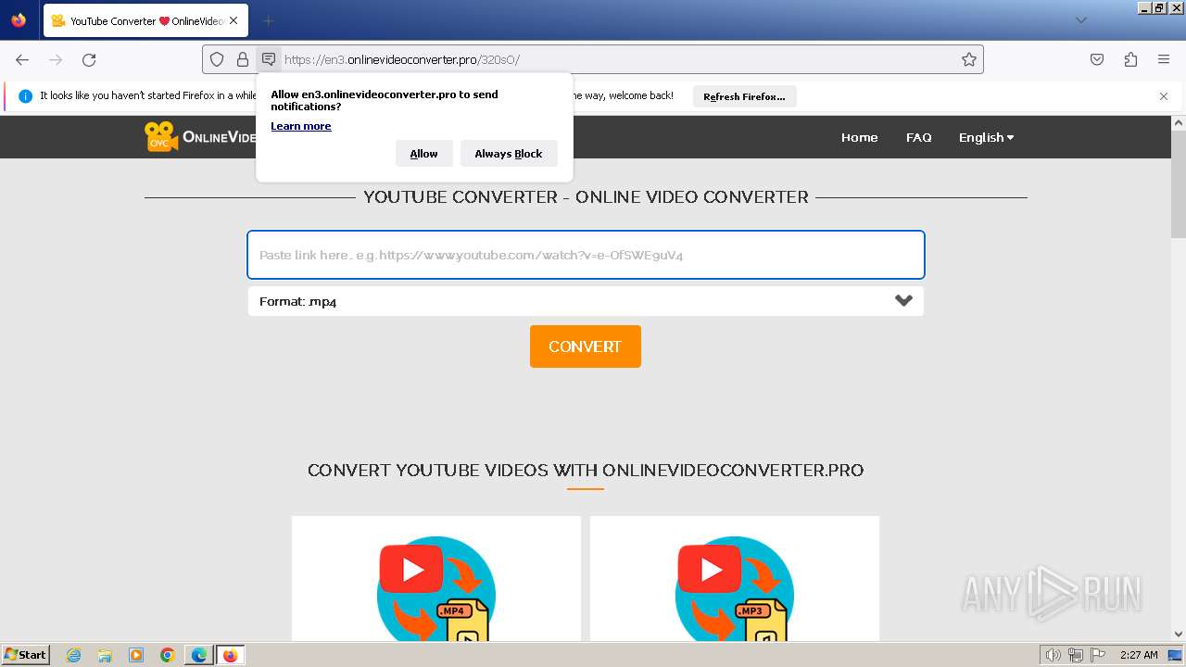
Task: Open the List all tabs chevron
Action: pyautogui.click(x=1080, y=20)
